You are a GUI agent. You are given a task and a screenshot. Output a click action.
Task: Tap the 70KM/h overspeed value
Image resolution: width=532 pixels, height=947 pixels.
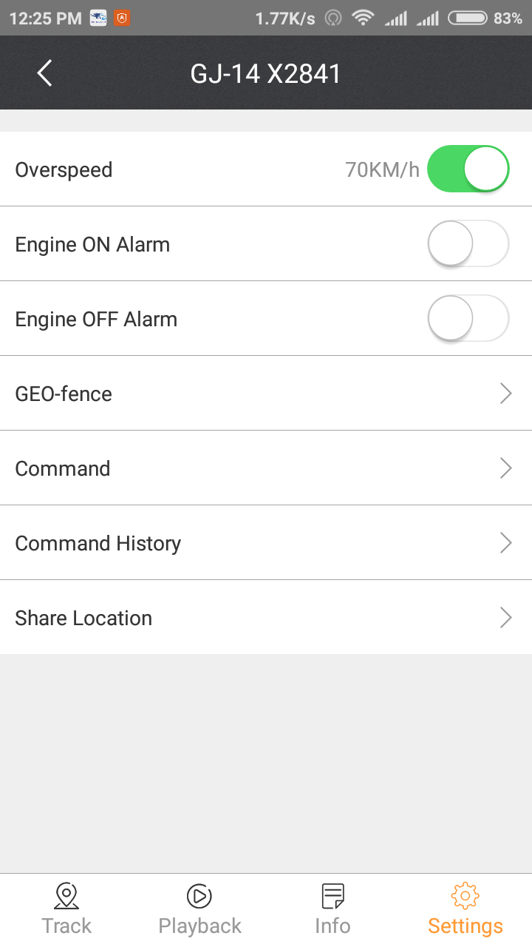(x=382, y=170)
